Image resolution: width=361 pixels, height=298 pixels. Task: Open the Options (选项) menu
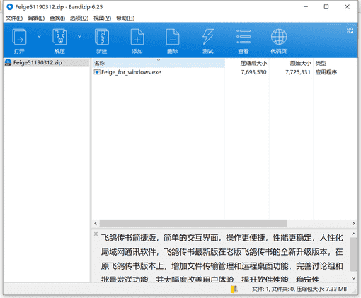coord(79,18)
